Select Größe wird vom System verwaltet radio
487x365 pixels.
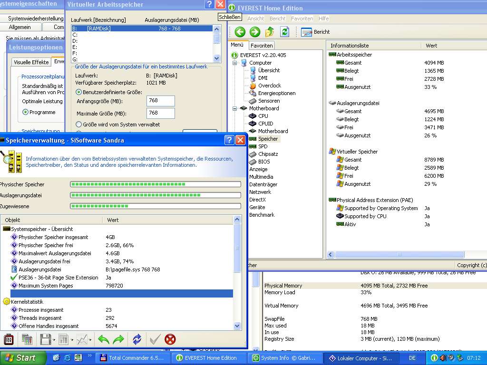(x=78, y=125)
